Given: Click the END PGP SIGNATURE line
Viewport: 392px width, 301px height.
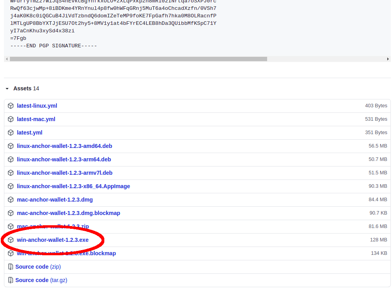Looking at the screenshot, I should click(x=53, y=46).
